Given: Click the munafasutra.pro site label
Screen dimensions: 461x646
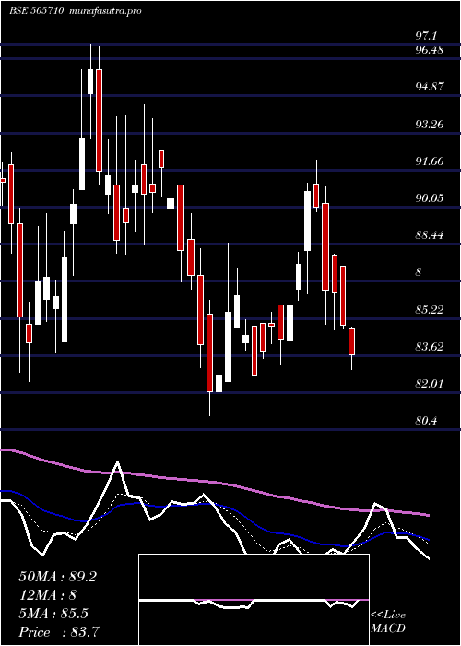Looking at the screenshot, I should coord(106,11).
